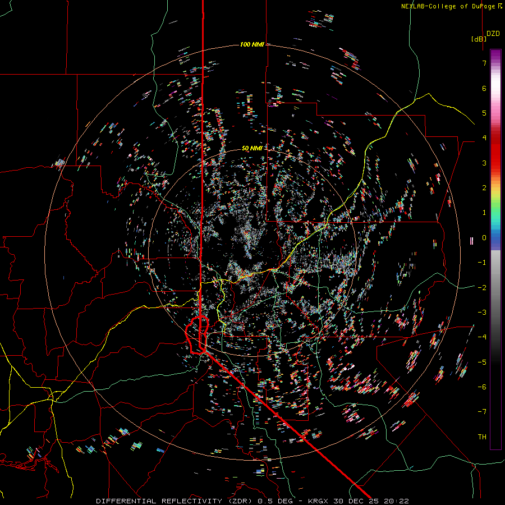The image size is (505, 505).
Task: Click the [dB] units label
Action: [x=479, y=39]
